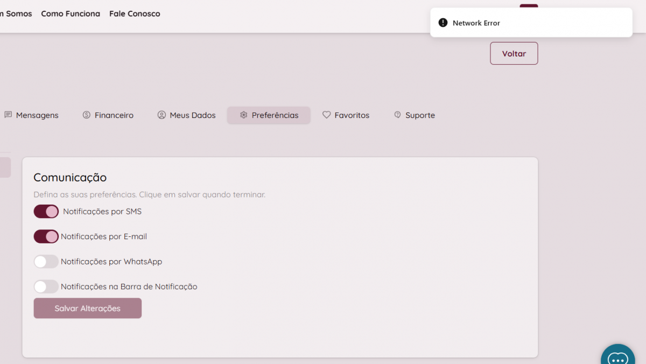Click the Voltar button
This screenshot has width=646, height=364.
click(x=514, y=53)
